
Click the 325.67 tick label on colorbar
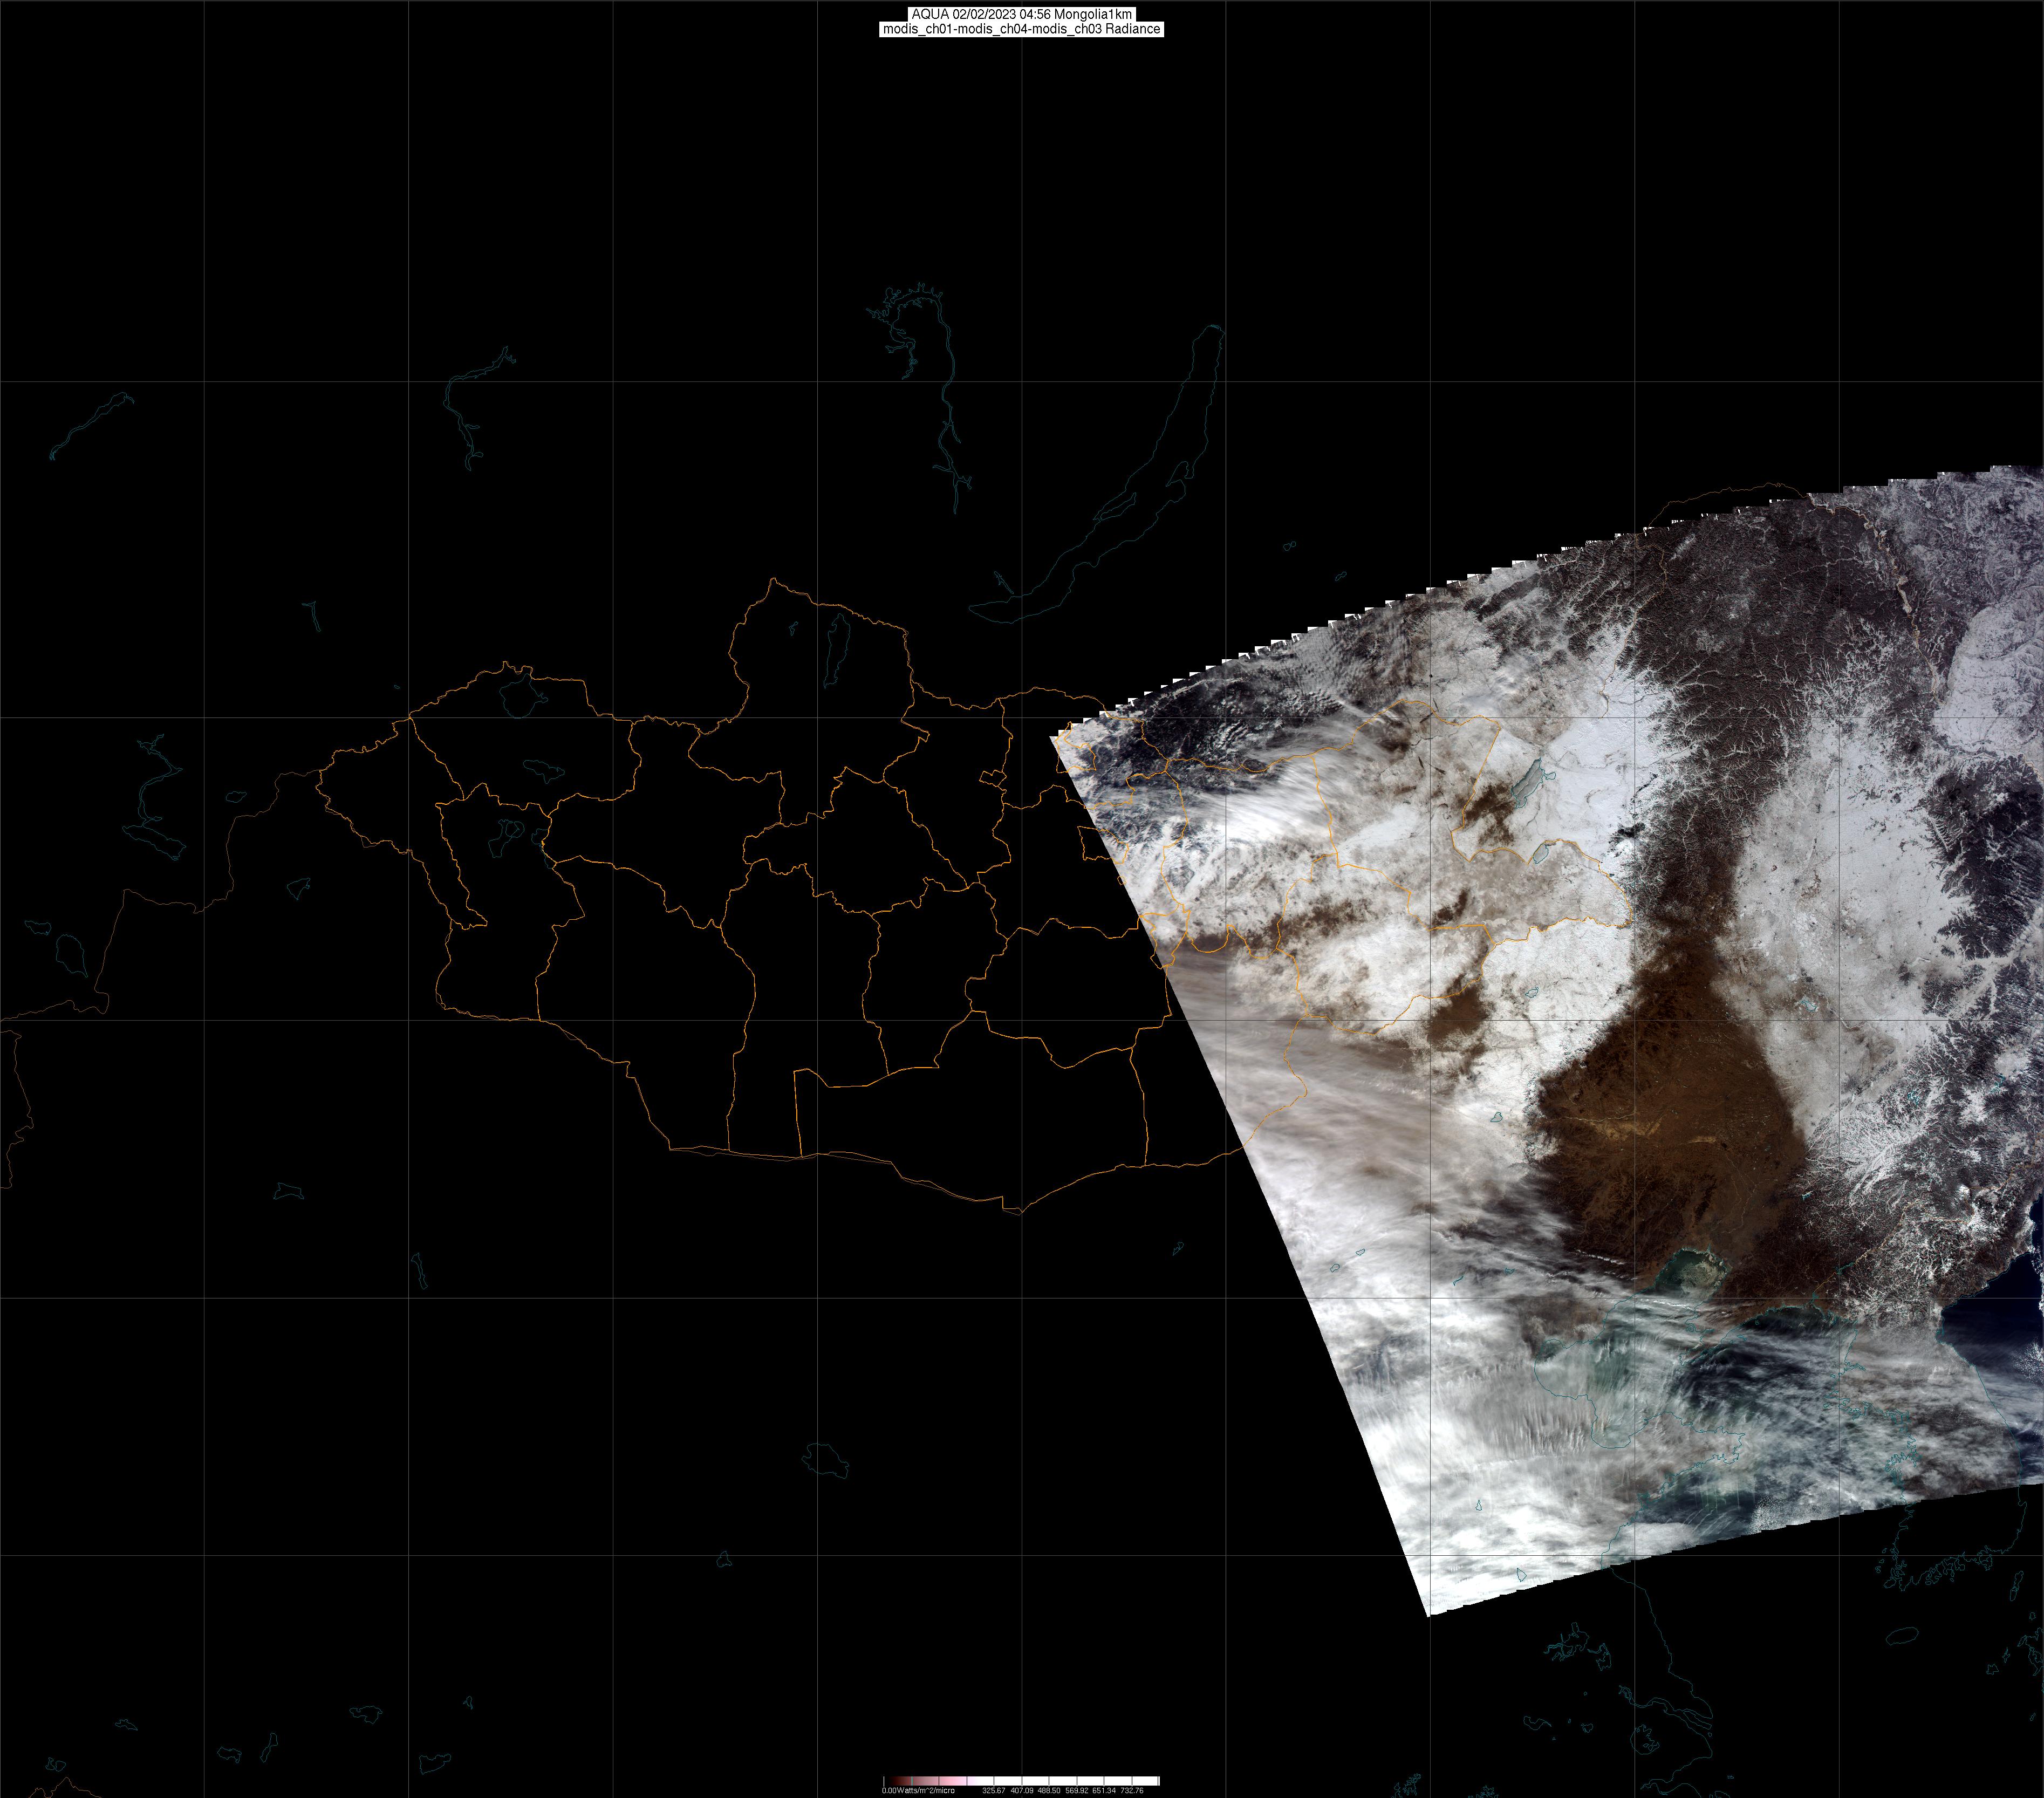pyautogui.click(x=994, y=1790)
